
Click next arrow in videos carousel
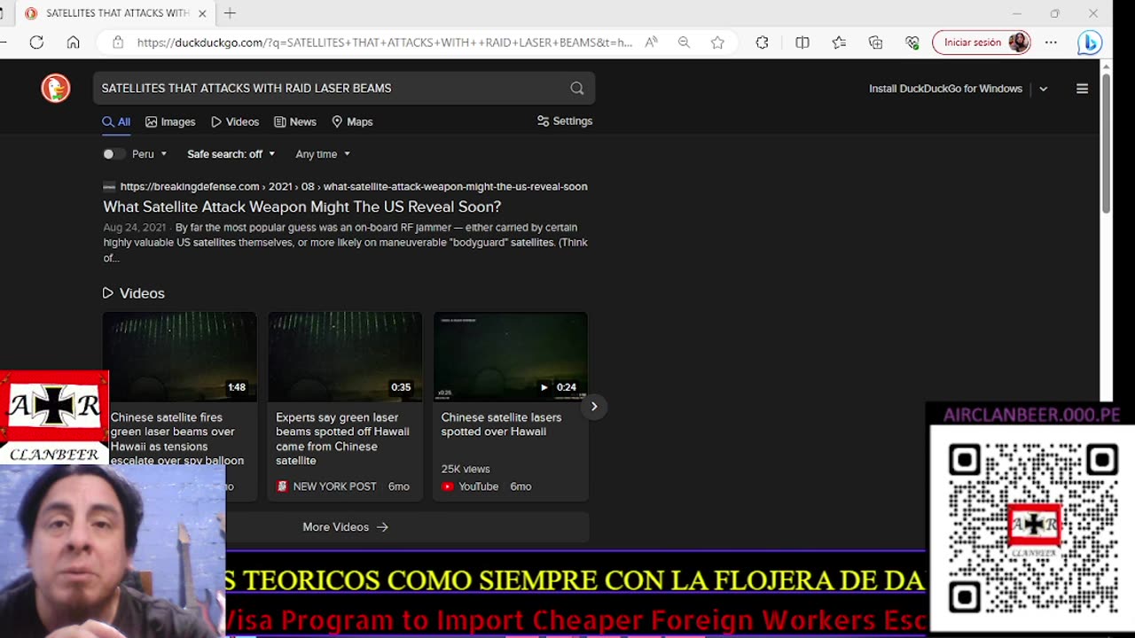pos(594,407)
